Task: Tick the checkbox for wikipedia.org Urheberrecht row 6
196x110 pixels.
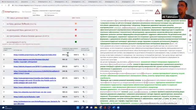Action: [86, 87]
